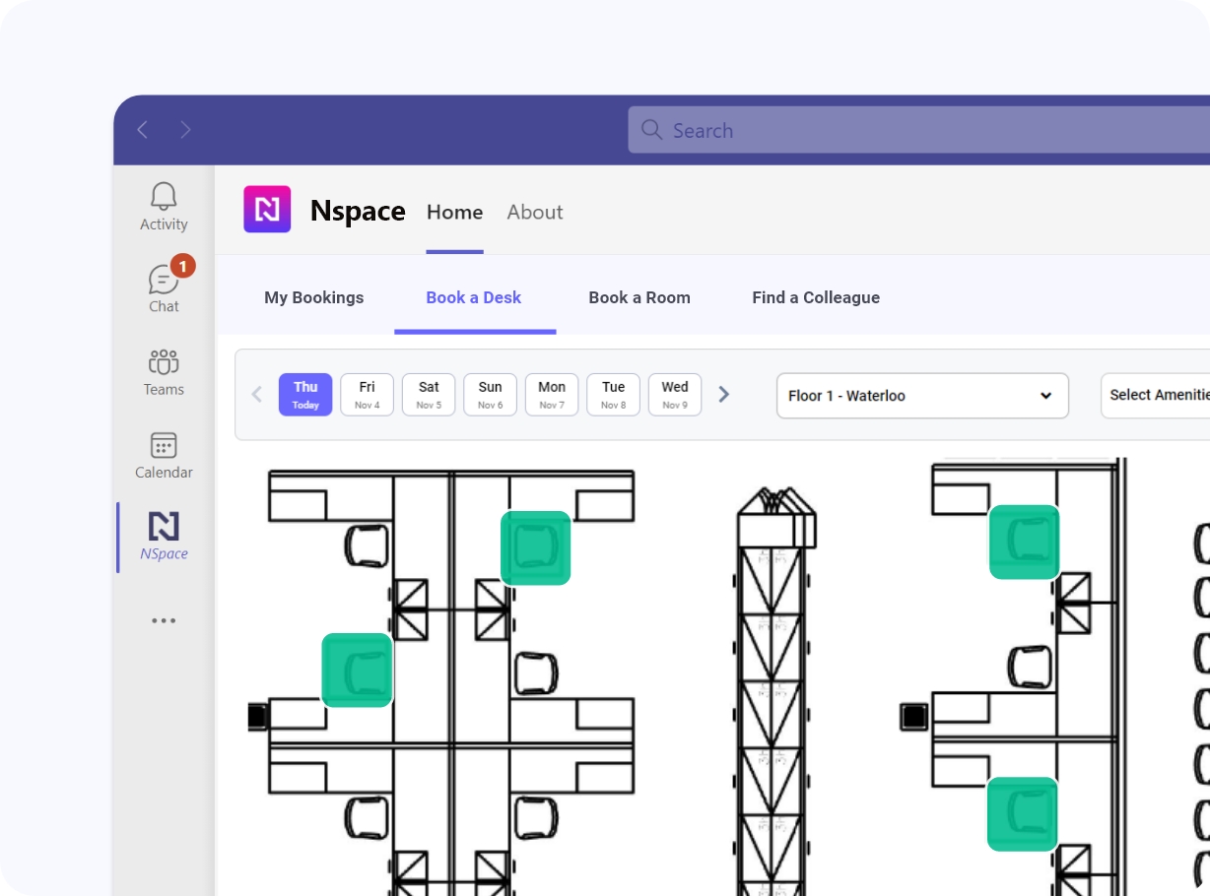
Task: Select Sat Nov 5 date
Action: coord(429,394)
